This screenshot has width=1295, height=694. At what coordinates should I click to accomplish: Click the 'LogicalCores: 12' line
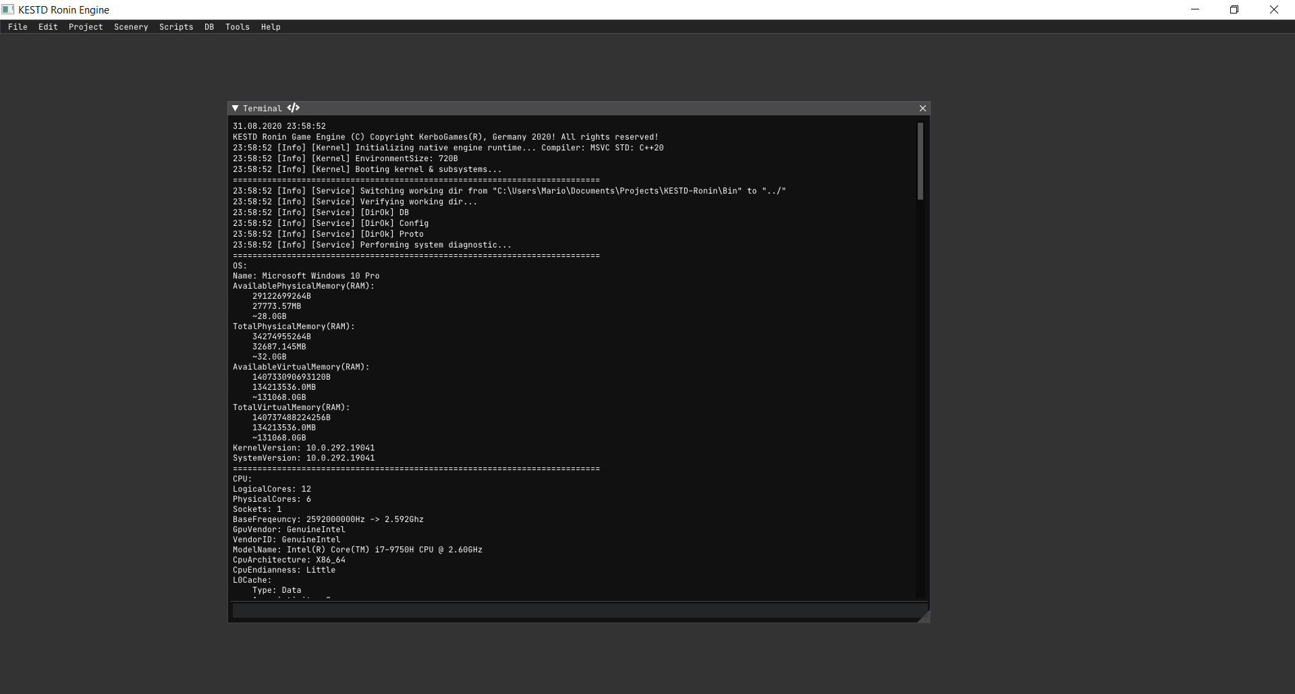[272, 489]
